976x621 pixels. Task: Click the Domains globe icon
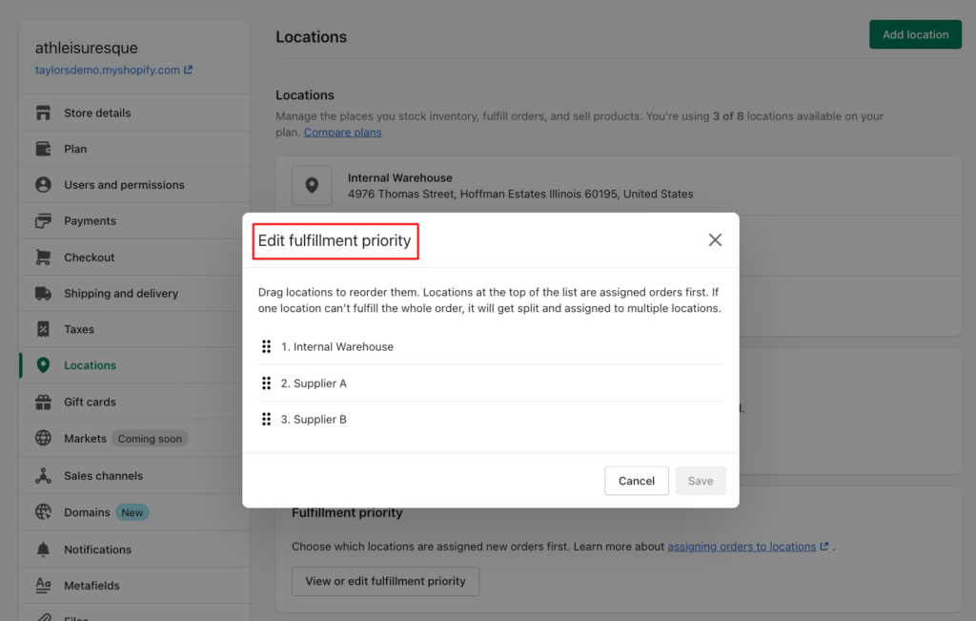(44, 512)
